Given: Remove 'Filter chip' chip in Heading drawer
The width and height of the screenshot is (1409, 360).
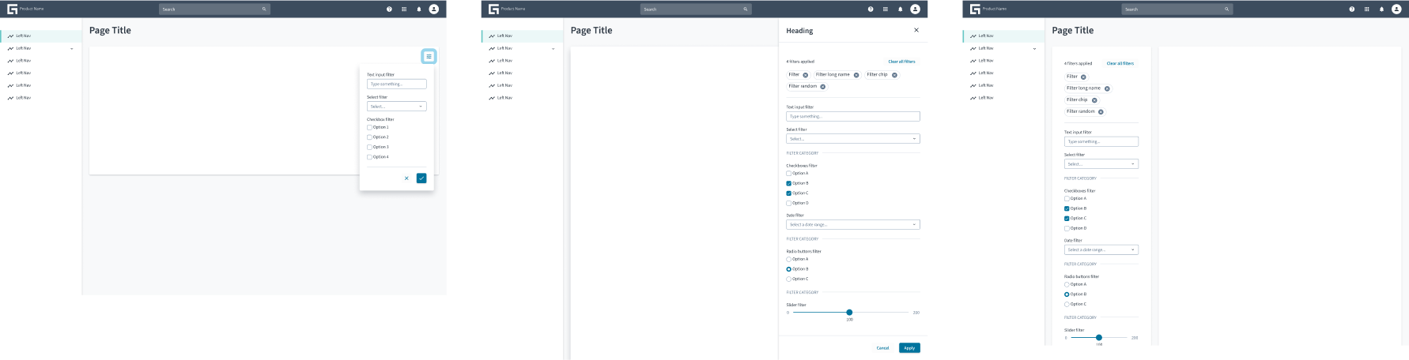Looking at the screenshot, I should click(x=894, y=75).
